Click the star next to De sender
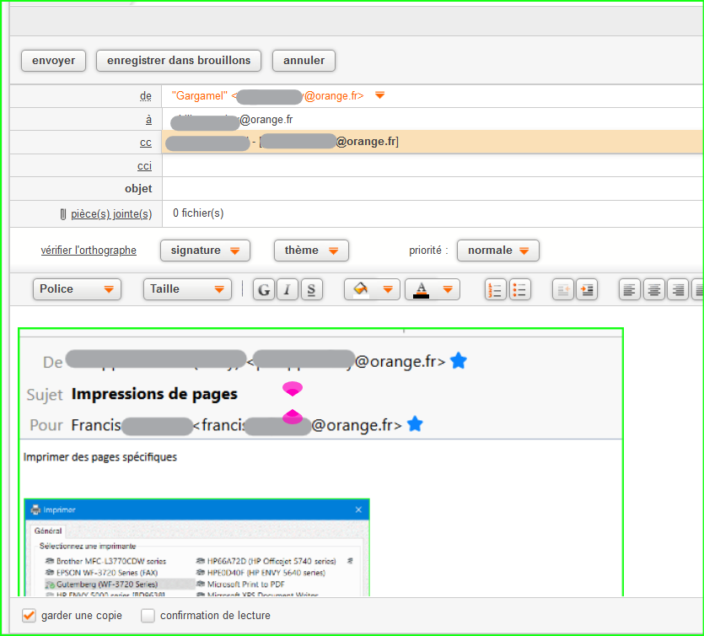The image size is (704, 636). pyautogui.click(x=459, y=360)
